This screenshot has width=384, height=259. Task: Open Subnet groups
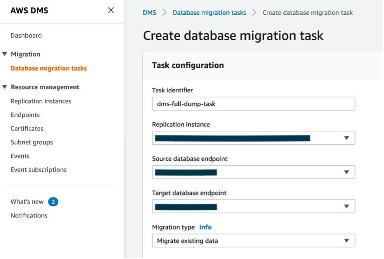pos(32,142)
